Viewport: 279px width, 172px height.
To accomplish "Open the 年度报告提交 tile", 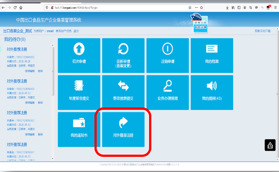I will pyautogui.click(x=79, y=92).
